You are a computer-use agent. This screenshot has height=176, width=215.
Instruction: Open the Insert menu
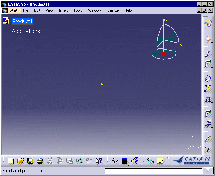(x=63, y=10)
